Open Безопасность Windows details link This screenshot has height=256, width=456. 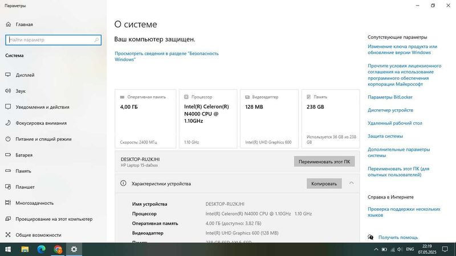(x=166, y=56)
